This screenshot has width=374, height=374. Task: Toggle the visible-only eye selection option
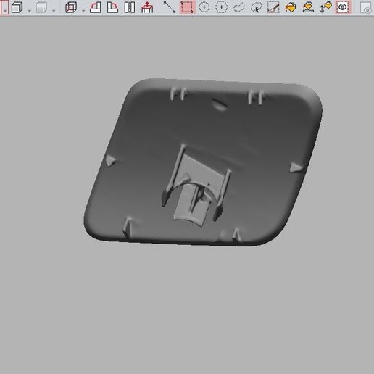[x=343, y=7]
